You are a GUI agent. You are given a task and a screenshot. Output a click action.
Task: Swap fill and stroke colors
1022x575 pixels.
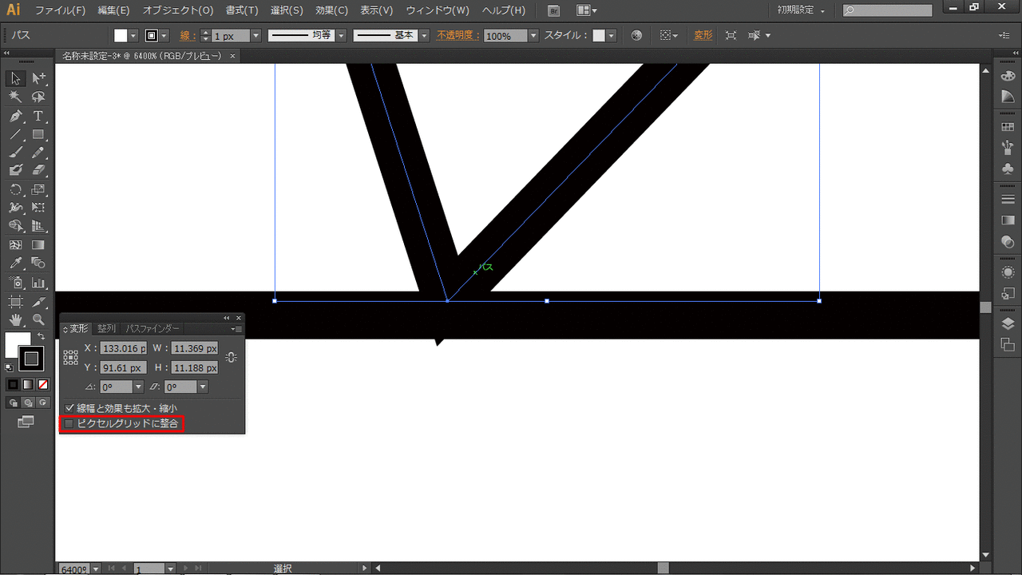click(x=42, y=336)
